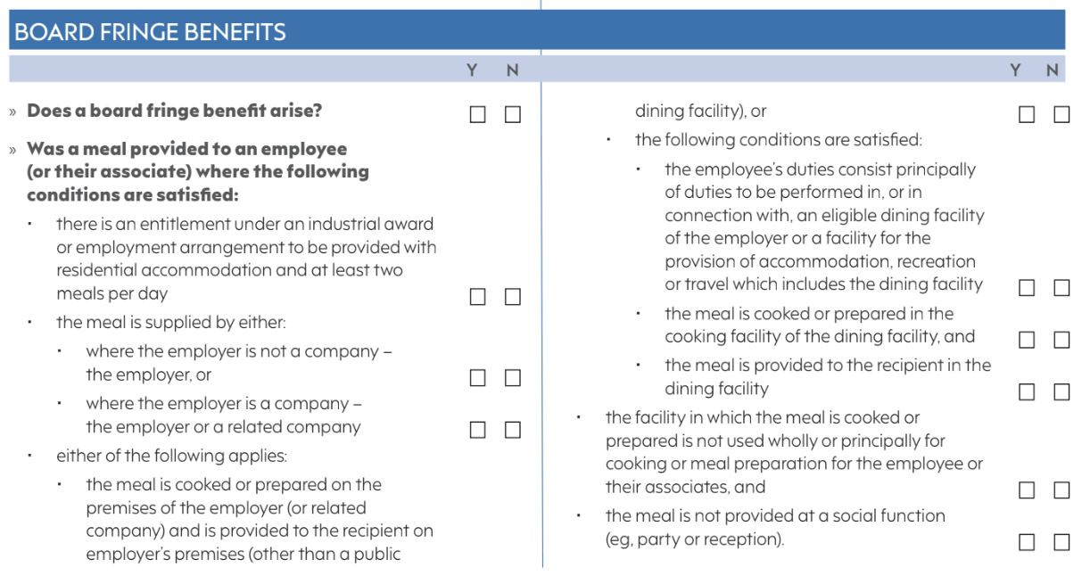The height and width of the screenshot is (576, 1090).
Task: Check Y for meal not provided at social function
Action: [x=1027, y=542]
